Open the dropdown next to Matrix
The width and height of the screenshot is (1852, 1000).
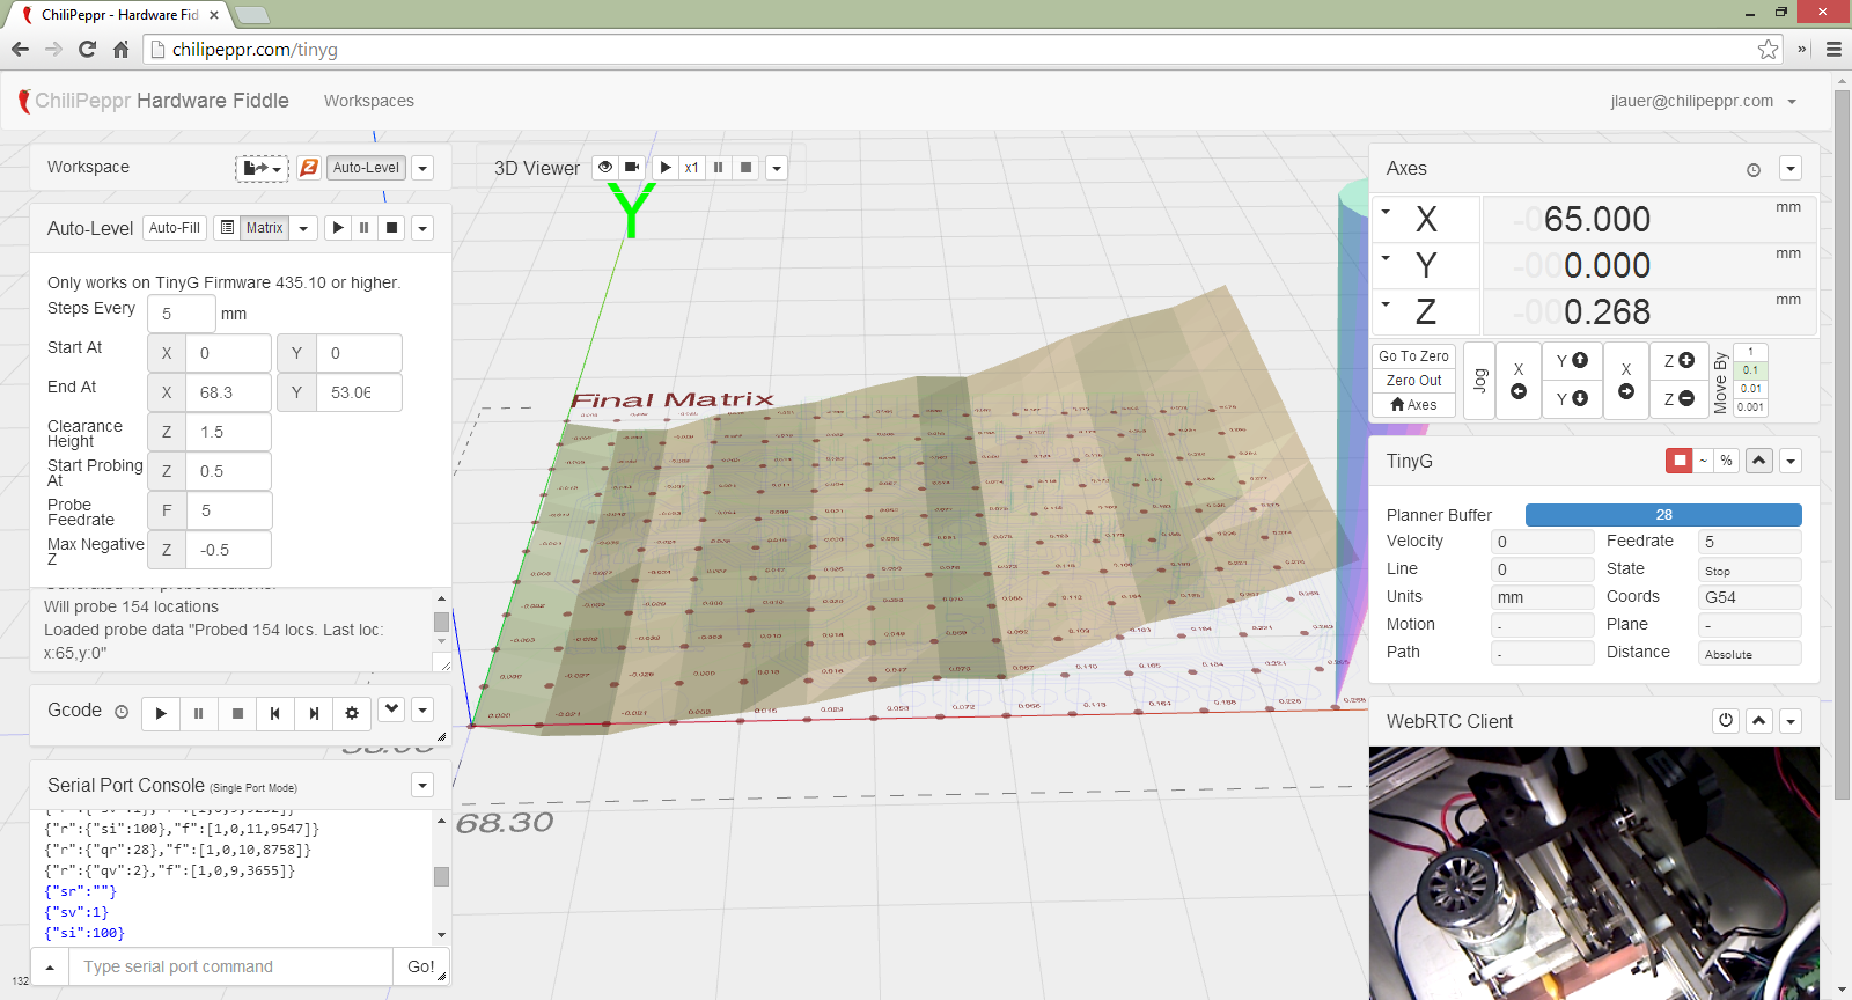pyautogui.click(x=303, y=228)
